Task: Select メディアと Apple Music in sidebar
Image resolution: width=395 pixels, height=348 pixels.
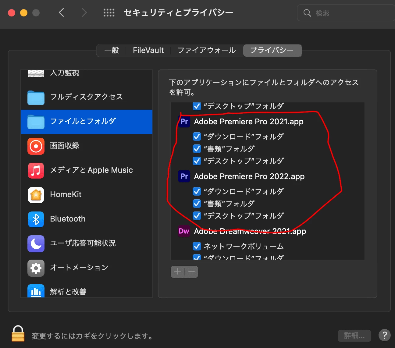Action: (x=87, y=170)
